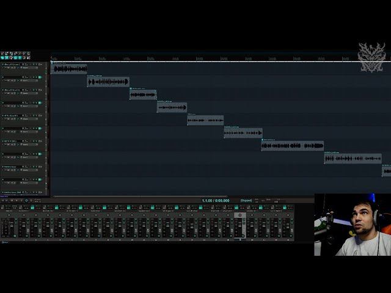
Task: Click the Save Project toolbar icon
Action: pyautogui.click(x=11, y=53)
